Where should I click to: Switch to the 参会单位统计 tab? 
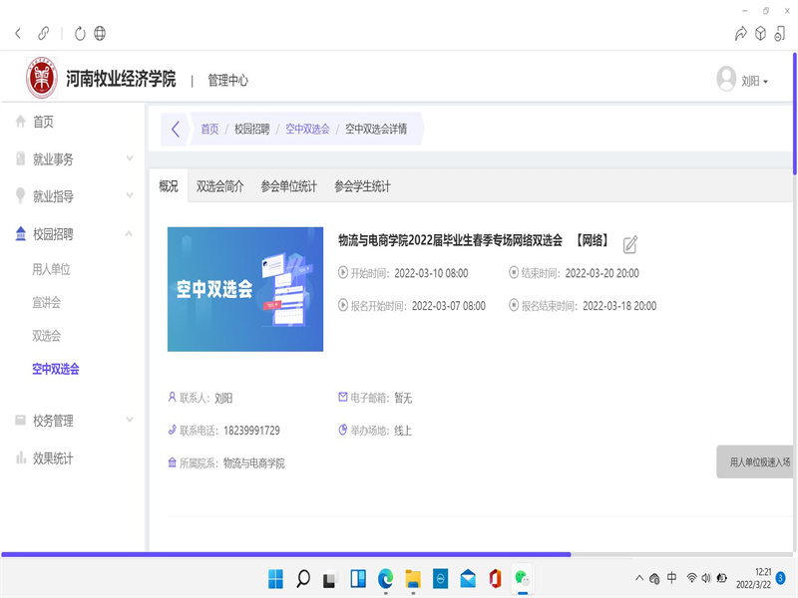288,185
